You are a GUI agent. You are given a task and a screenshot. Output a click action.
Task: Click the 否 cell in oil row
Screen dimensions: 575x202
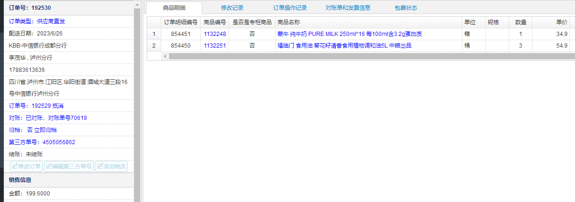[x=252, y=46]
